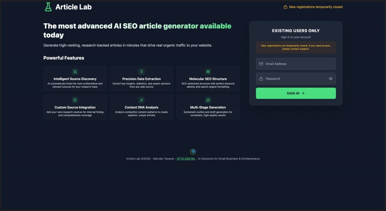Click the Multi-Stage Generation feature title
386x211 pixels.
tap(208, 108)
